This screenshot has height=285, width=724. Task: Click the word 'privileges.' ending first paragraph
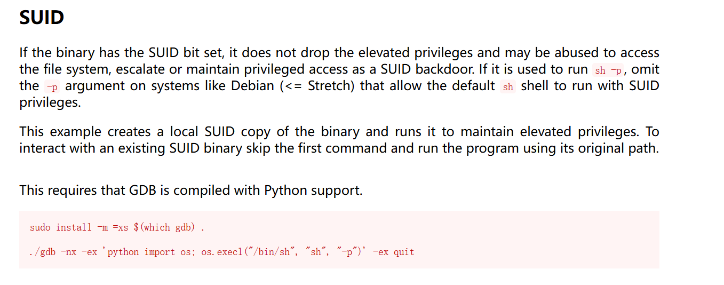pyautogui.click(x=50, y=102)
